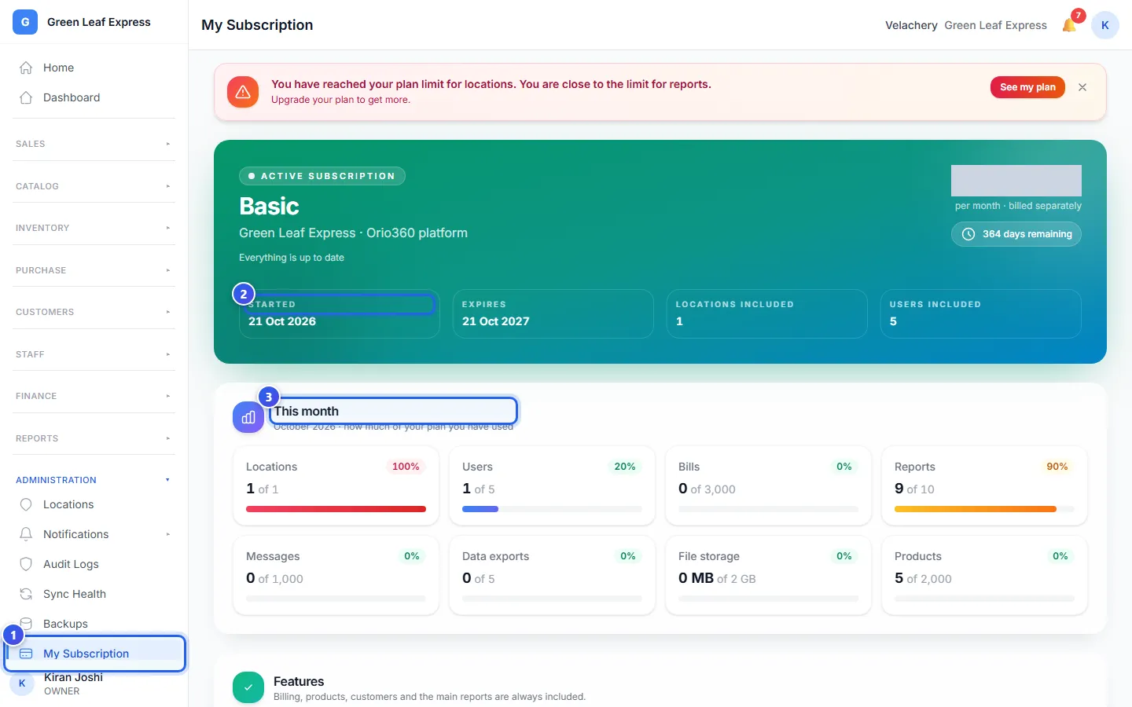The image size is (1132, 707).
Task: Click the File storage usage card
Action: tap(768, 576)
